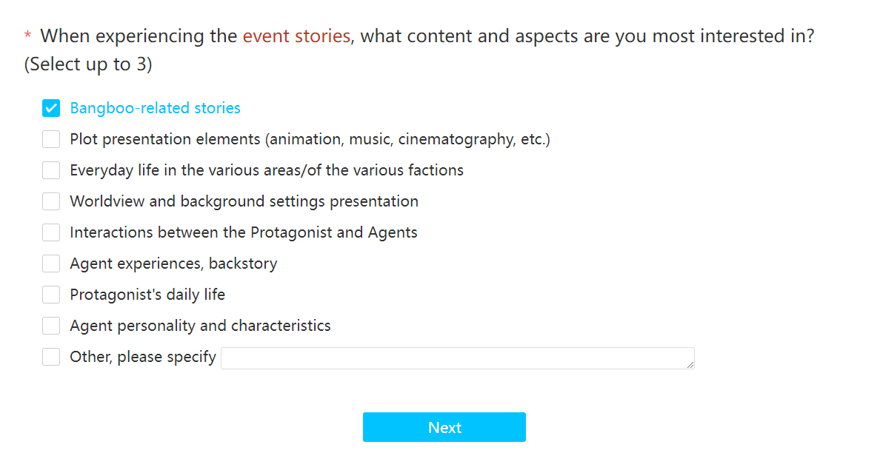880x473 pixels.
Task: Click the 'Worldview and background settings presentation' label
Action: click(x=244, y=201)
